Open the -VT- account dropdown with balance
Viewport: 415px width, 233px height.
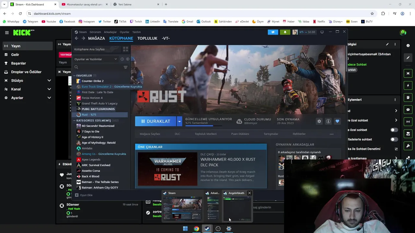click(x=304, y=32)
